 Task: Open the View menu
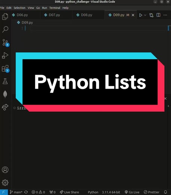(31, 8)
